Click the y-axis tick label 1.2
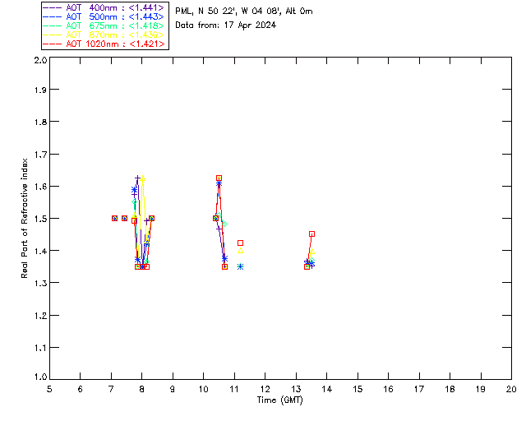The width and height of the screenshot is (526, 421). pyautogui.click(x=40, y=316)
